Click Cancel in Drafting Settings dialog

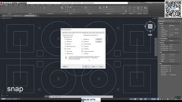click(x=94, y=67)
